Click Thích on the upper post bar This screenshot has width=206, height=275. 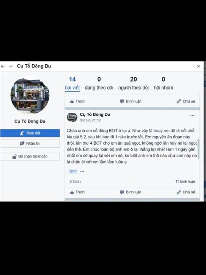[77, 101]
